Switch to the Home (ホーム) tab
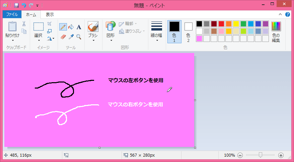This screenshot has width=294, height=162. [x=31, y=14]
